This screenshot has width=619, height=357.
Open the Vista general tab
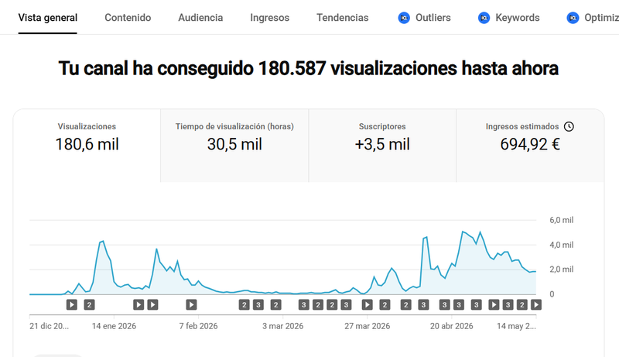(48, 18)
